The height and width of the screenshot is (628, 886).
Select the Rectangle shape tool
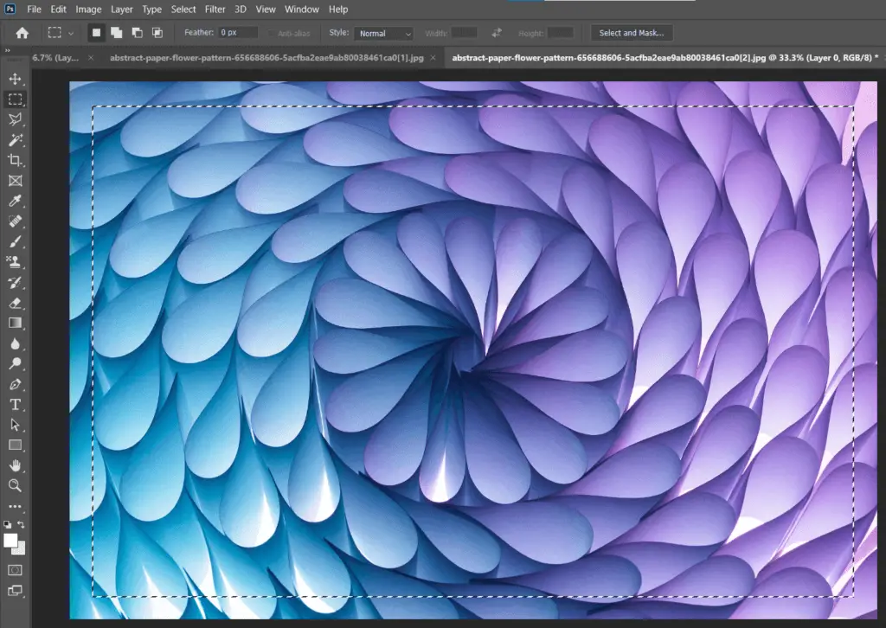pyautogui.click(x=16, y=445)
